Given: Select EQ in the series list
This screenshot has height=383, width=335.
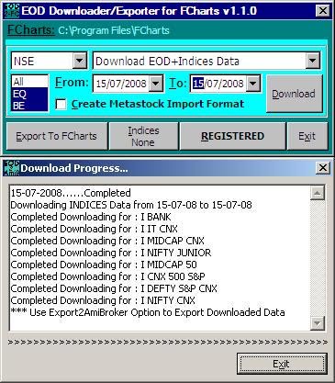Looking at the screenshot, I should [29, 94].
